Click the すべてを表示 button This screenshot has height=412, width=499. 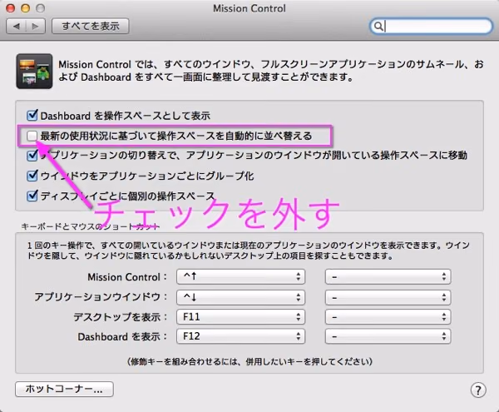pos(91,26)
